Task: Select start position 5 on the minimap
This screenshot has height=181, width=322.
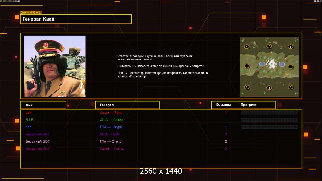Action: click(269, 46)
